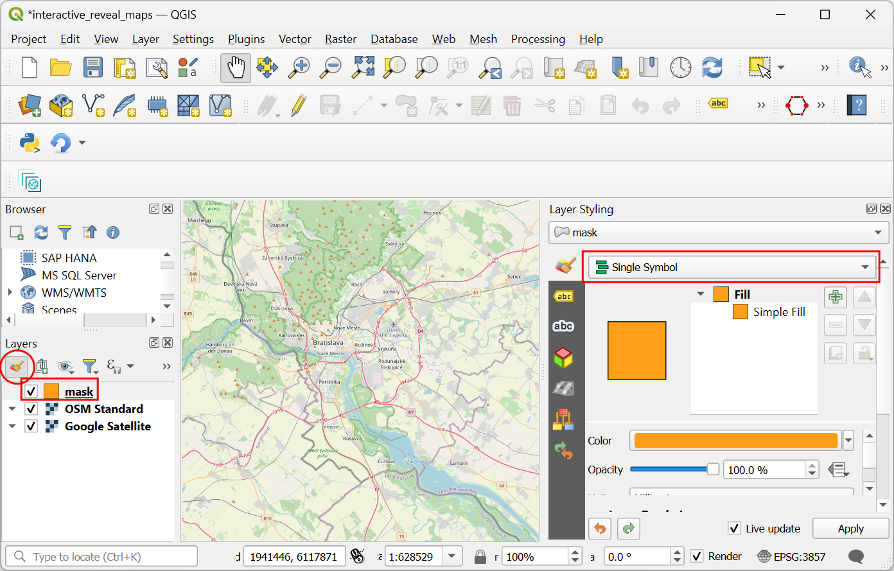This screenshot has height=571, width=894.
Task: Click the Refresh map canvas icon
Action: click(712, 67)
